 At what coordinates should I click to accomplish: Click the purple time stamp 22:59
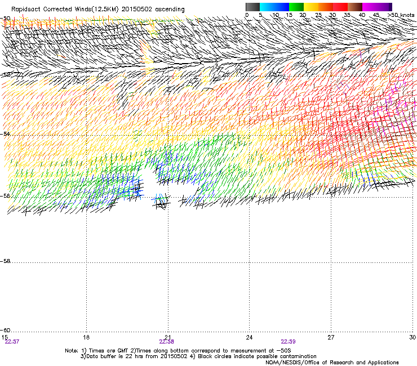289,342
